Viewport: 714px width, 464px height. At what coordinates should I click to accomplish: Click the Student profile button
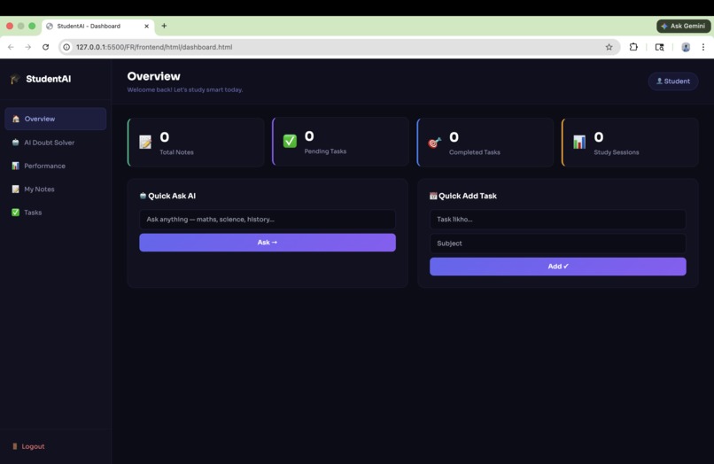point(673,81)
